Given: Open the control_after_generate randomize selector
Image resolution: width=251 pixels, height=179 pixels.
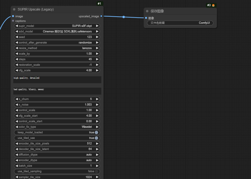Looking at the screenshot, I should [x=57, y=42].
